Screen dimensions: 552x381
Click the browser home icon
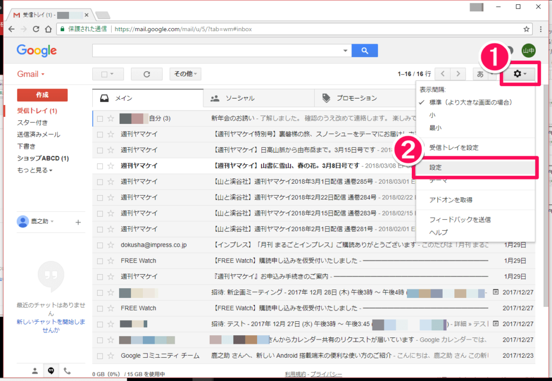pos(49,29)
